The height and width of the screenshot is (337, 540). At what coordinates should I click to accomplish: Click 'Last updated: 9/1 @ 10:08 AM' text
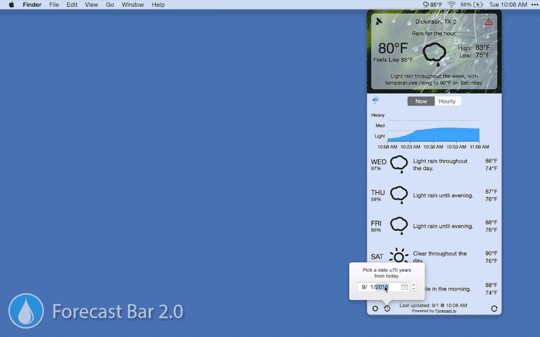433,306
